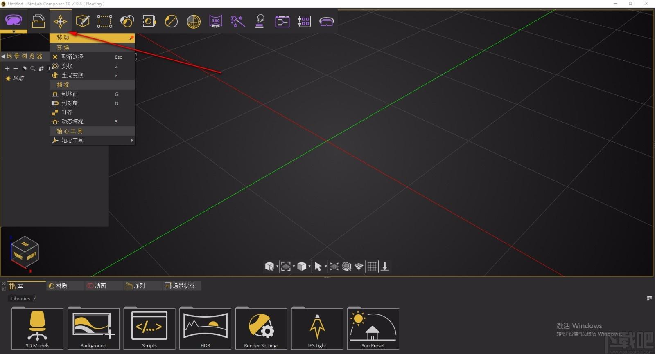Screen dimensions: 655x354
Task: Expand the 轴心工具 submenu
Action: coord(92,140)
